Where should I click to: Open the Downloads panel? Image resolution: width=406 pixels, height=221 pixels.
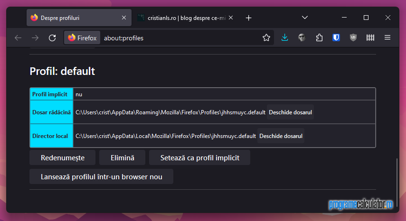click(284, 37)
